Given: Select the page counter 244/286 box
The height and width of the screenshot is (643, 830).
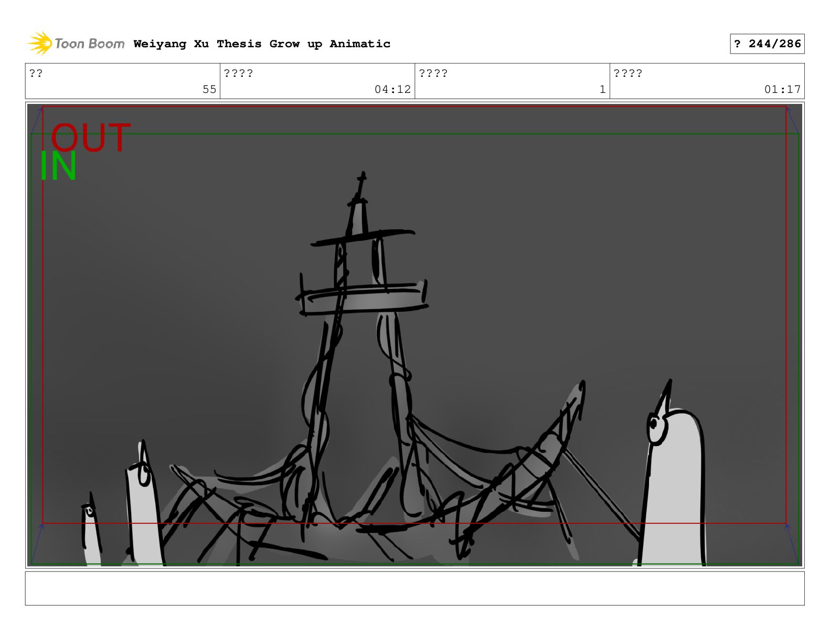Looking at the screenshot, I should 767,44.
